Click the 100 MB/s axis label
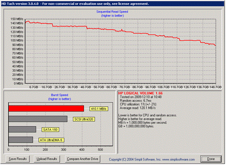 click(x=17, y=40)
